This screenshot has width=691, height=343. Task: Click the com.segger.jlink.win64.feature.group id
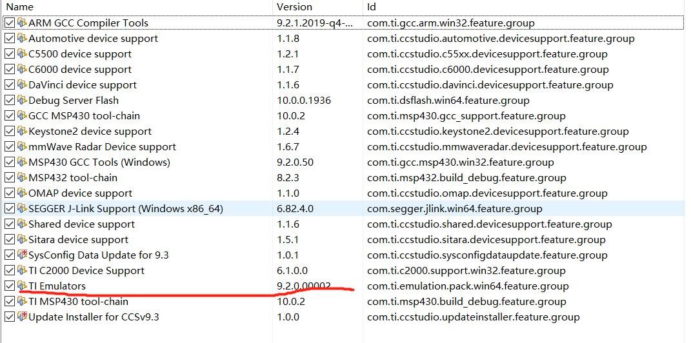pos(454,209)
